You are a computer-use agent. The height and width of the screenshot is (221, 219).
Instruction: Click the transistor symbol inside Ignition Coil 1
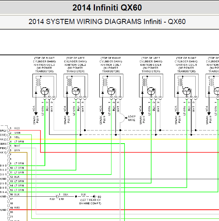point(111,91)
